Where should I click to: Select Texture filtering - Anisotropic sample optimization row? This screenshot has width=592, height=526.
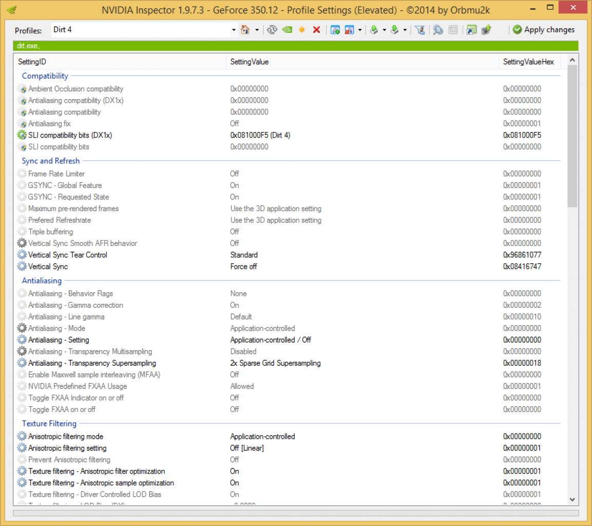click(290, 483)
